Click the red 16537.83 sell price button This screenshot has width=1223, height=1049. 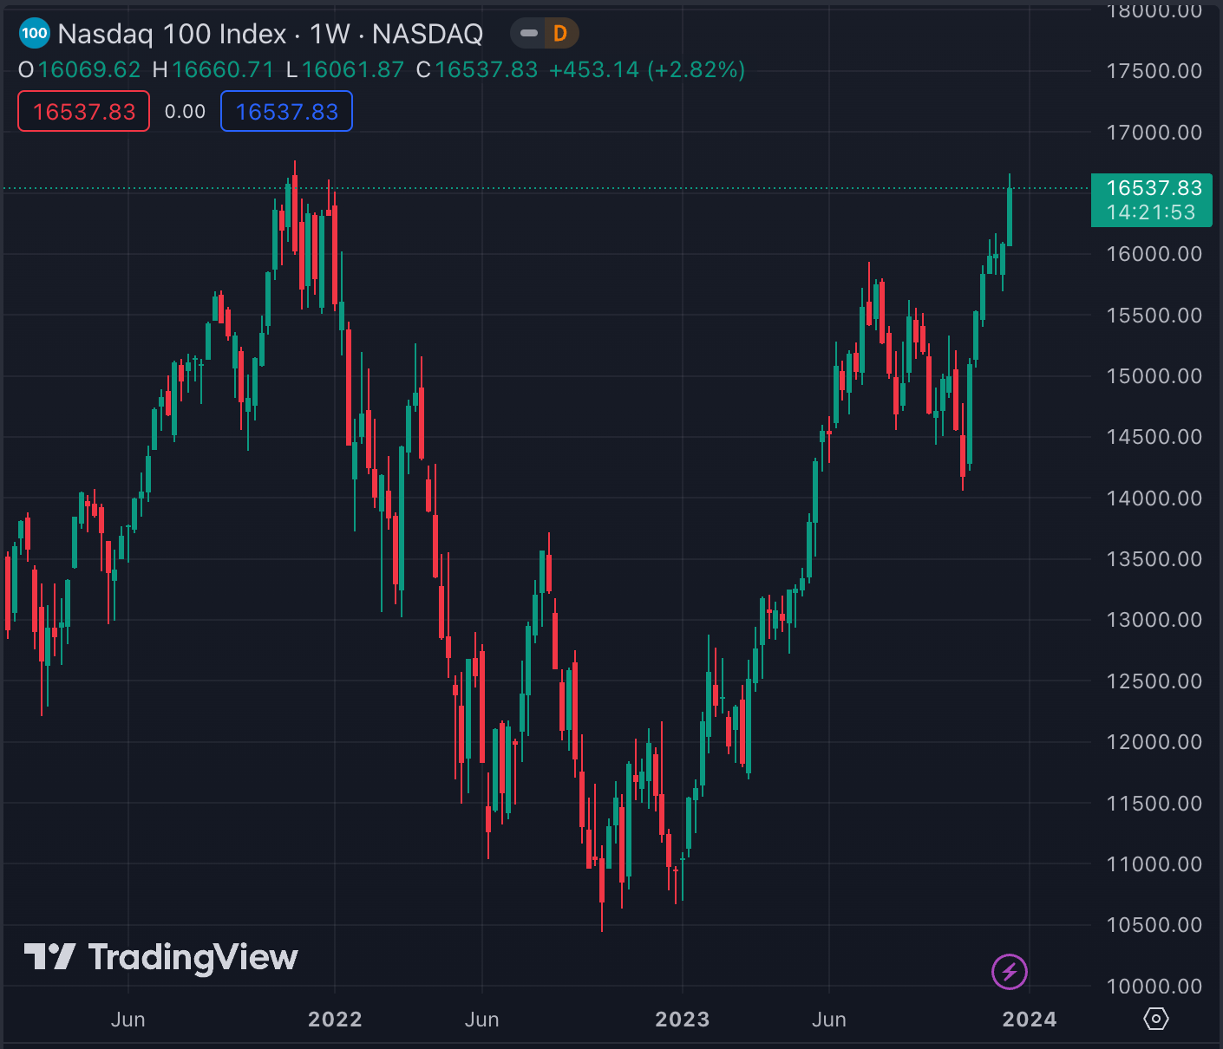[x=84, y=112]
